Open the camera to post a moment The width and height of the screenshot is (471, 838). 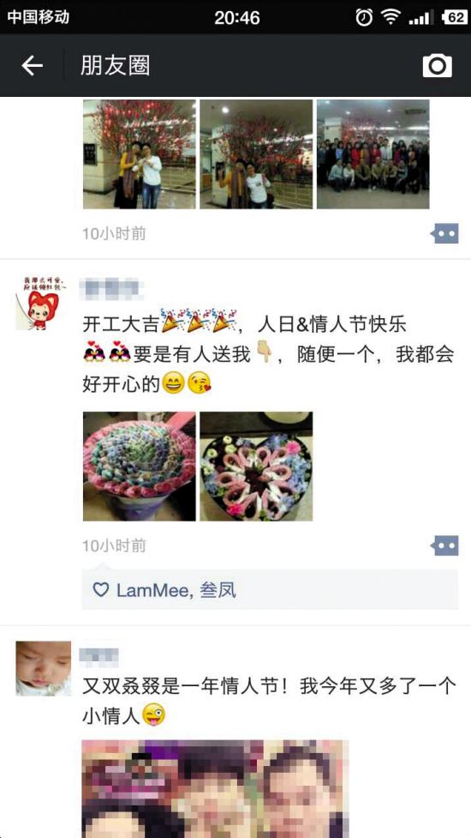pos(438,66)
